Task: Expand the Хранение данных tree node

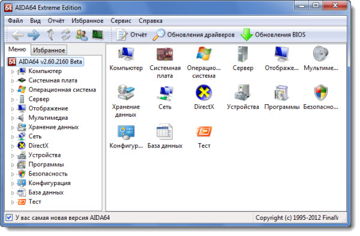Action: pos(13,128)
